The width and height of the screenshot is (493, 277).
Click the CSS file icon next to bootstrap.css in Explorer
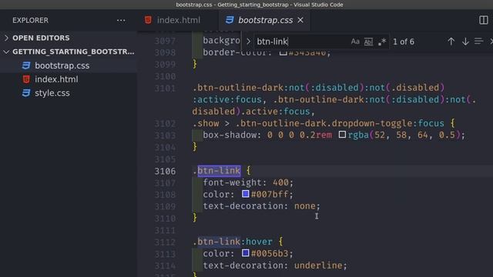coord(26,65)
